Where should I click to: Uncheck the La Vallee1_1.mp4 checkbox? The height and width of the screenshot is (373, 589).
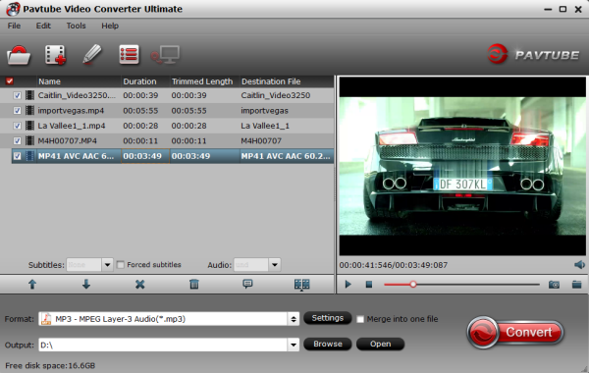17,126
